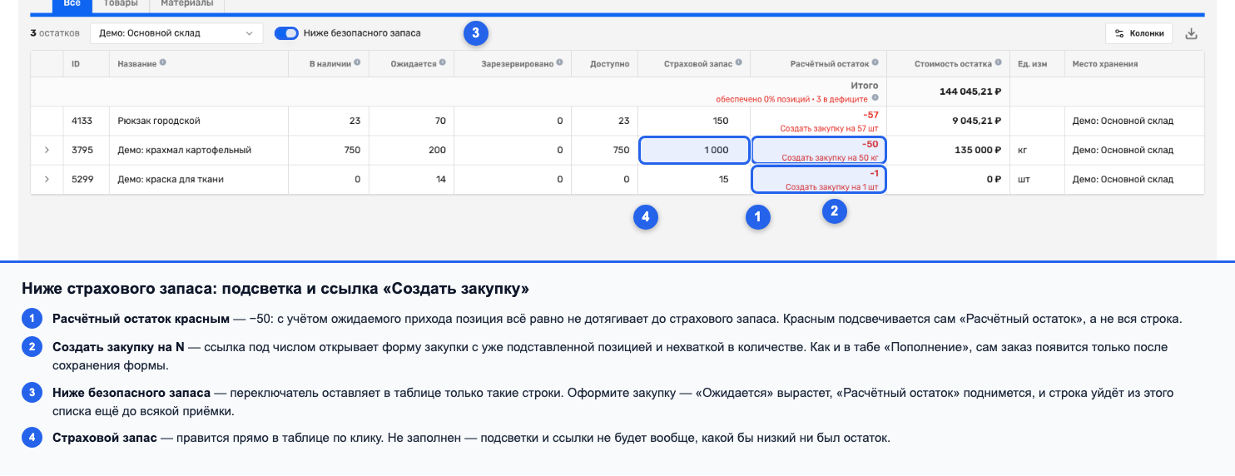This screenshot has height=476, width=1235.
Task: Click info icon next to Расчётный остаток header
Action: pos(875,63)
